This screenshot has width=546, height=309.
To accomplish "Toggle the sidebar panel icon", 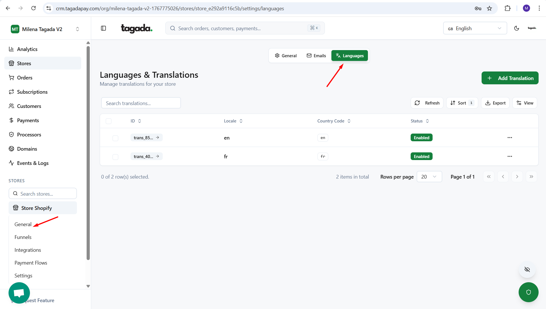I will 103,28.
